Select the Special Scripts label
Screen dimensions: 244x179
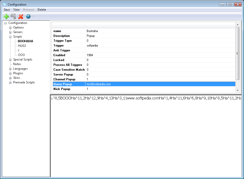tap(23, 59)
